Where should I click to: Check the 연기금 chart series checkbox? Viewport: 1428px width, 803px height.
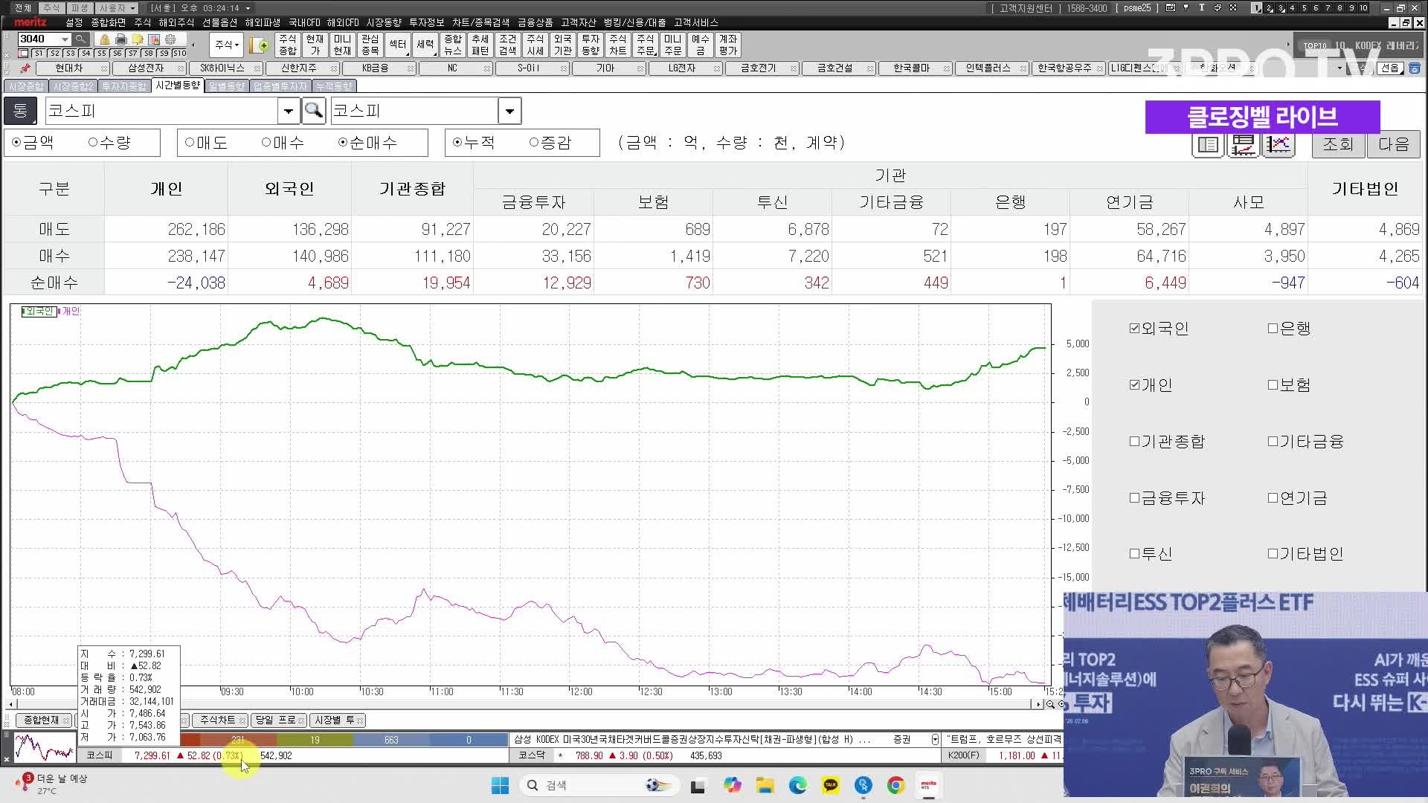[x=1273, y=497]
